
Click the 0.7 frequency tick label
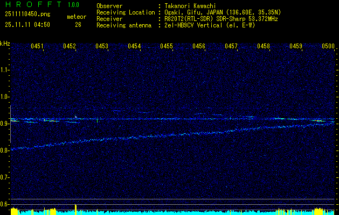(5, 177)
